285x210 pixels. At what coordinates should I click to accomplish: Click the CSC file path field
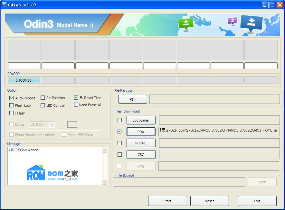[219, 154]
